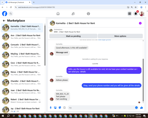The image size is (148, 118).
Task: Open the profile circle icon in top navigation
Action: coord(89,14)
